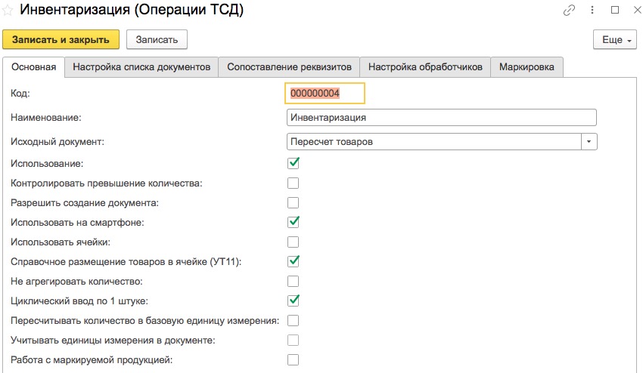Select the Настройка обработчиков tab
The image size is (643, 373).
(x=425, y=67)
